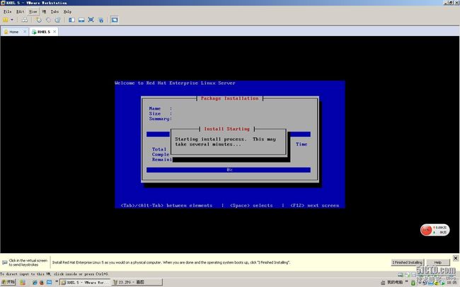This screenshot has width=460, height=287.
Task: Close the RHEL 5 tab
Action: (x=54, y=31)
